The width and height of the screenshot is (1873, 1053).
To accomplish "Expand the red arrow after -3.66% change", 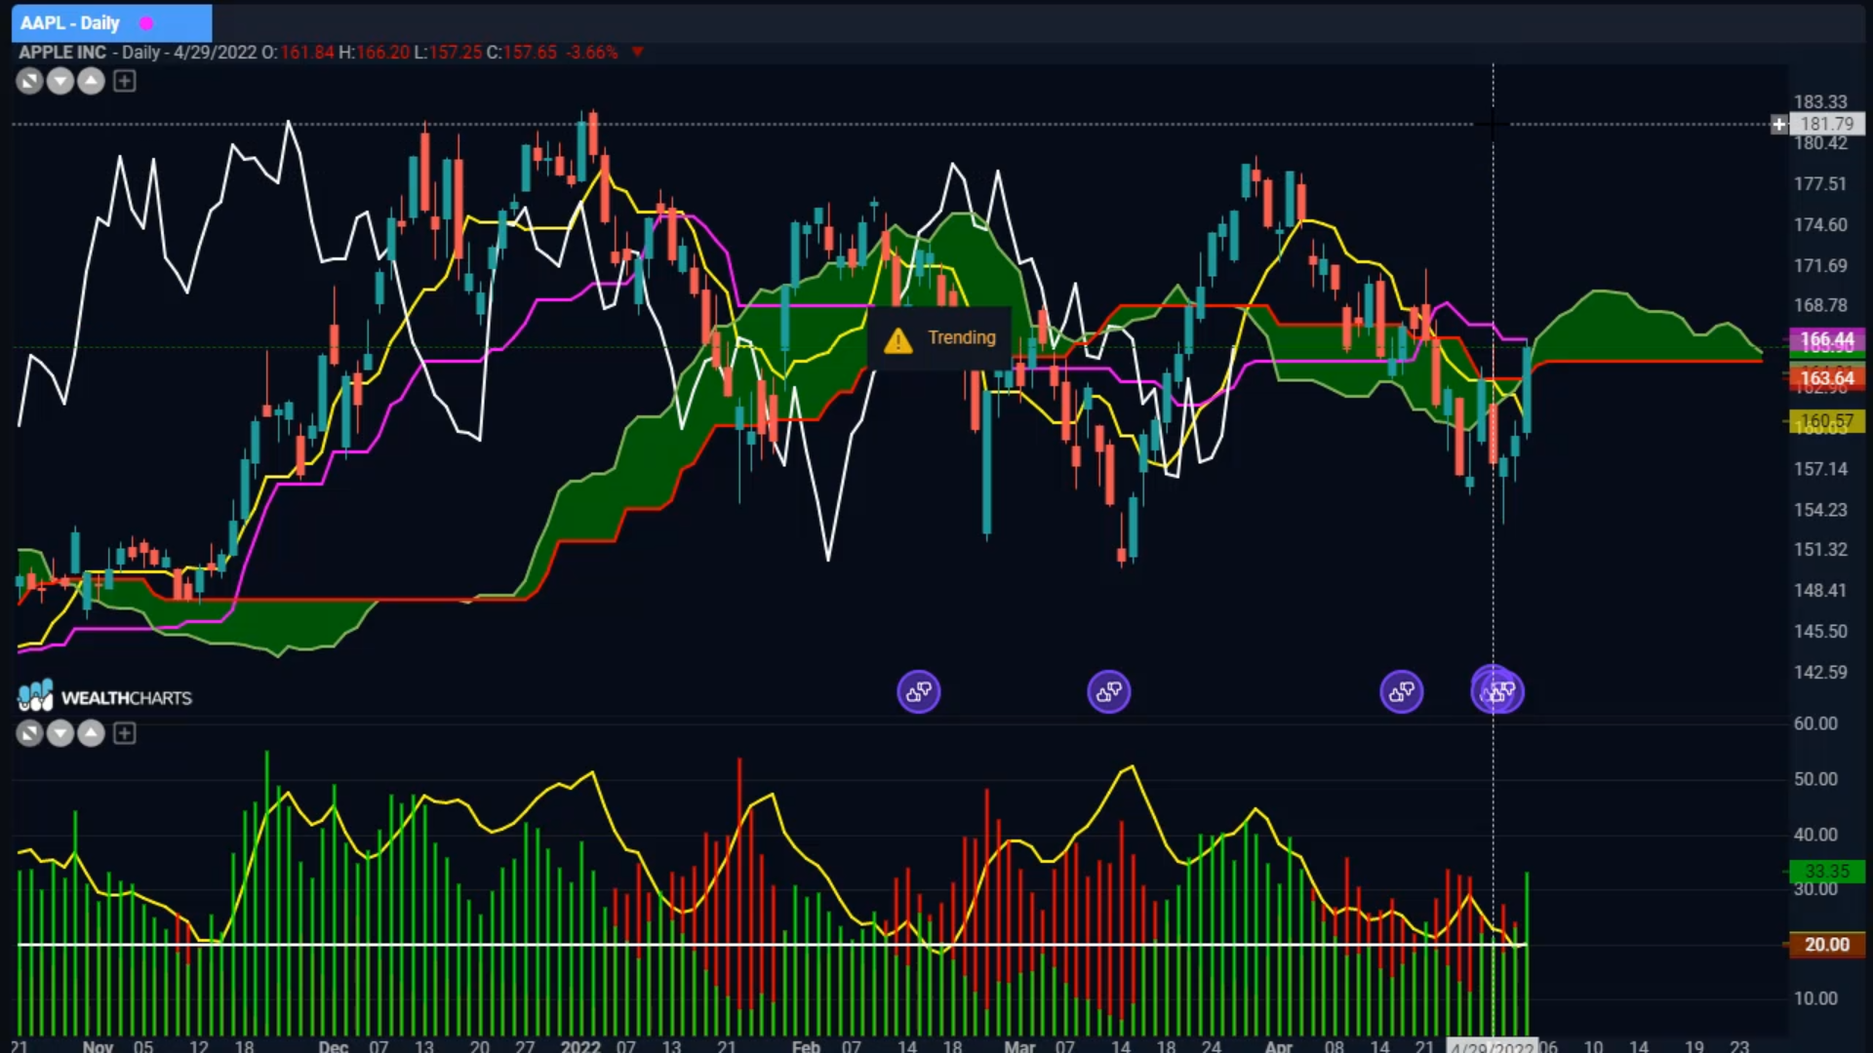I will pos(637,52).
